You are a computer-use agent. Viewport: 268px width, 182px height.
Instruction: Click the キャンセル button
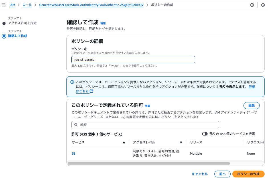(200, 174)
